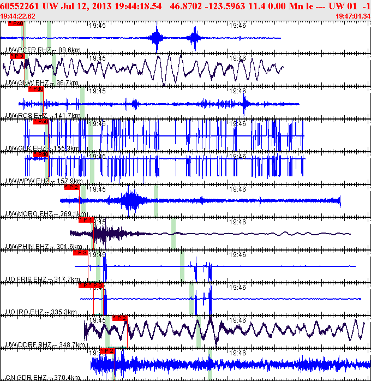Click the 19:46 time label on the IRO trace
Viewport: 371px width, 381px height.
point(238,288)
